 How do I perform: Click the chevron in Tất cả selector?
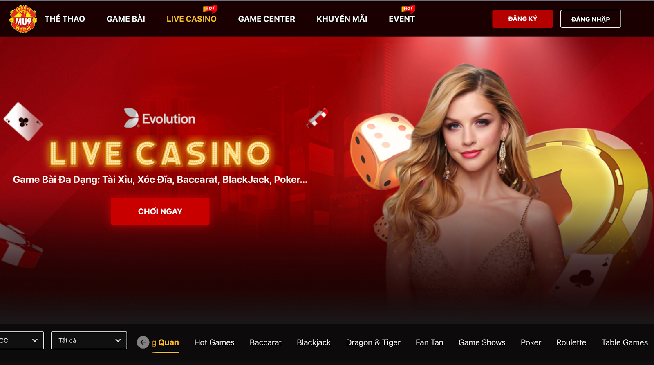pos(118,340)
